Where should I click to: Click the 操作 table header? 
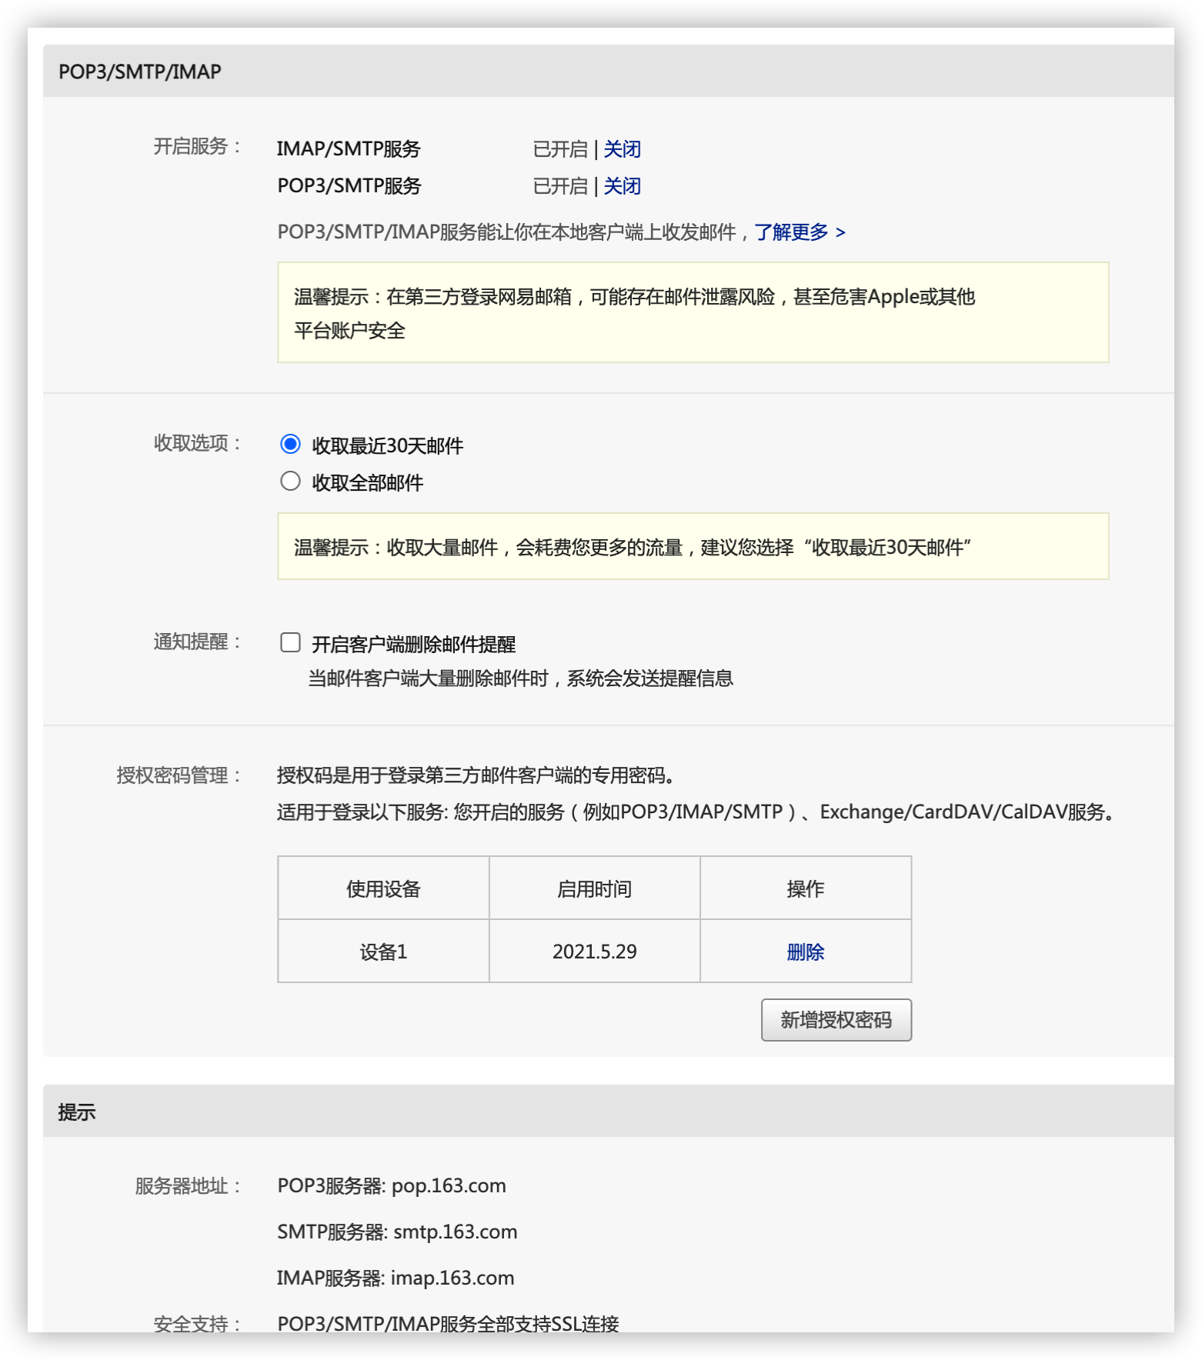(806, 888)
